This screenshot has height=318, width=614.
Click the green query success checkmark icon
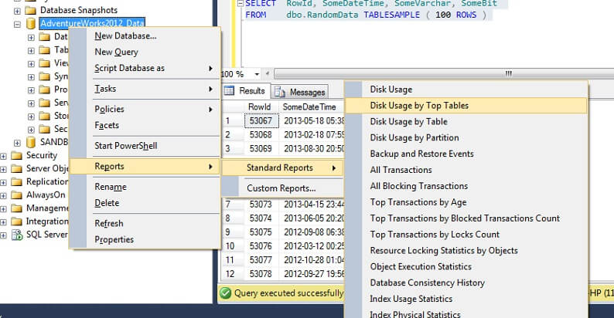(x=225, y=293)
